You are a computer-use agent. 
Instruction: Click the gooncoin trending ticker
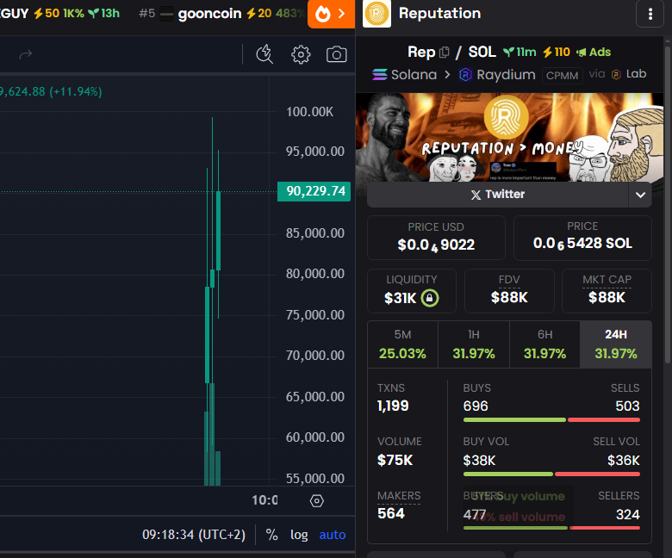click(221, 14)
